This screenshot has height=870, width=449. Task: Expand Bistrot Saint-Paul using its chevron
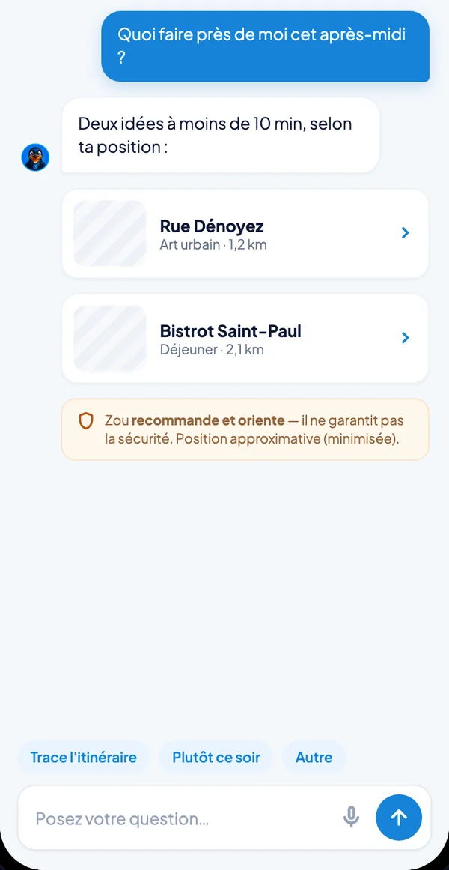[x=405, y=338]
